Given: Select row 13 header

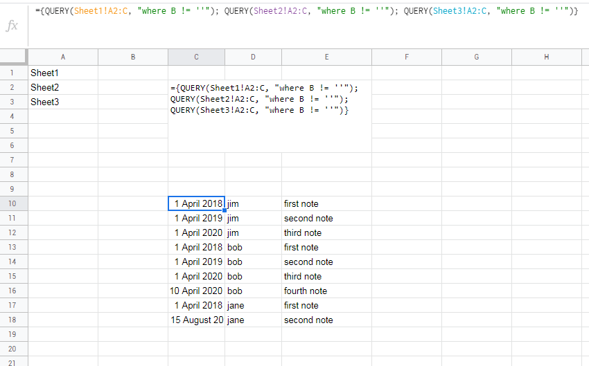Looking at the screenshot, I should click(12, 247).
